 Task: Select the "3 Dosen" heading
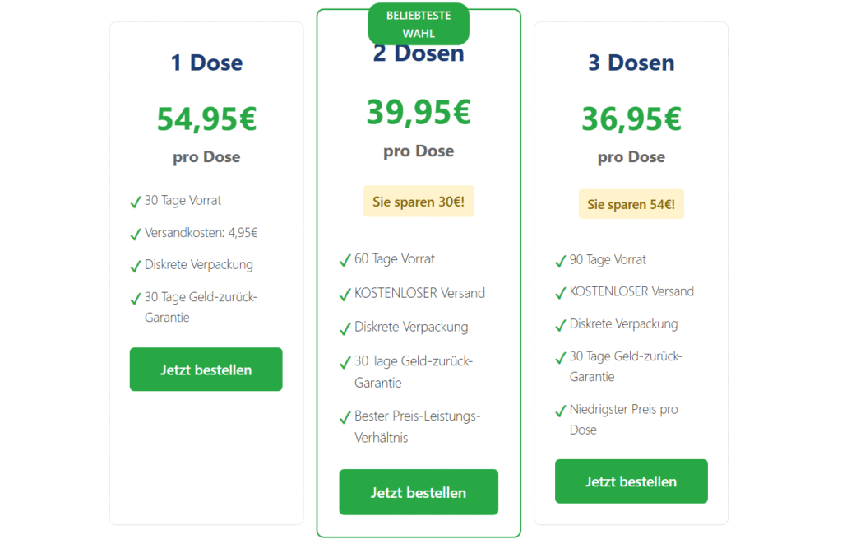click(x=631, y=63)
